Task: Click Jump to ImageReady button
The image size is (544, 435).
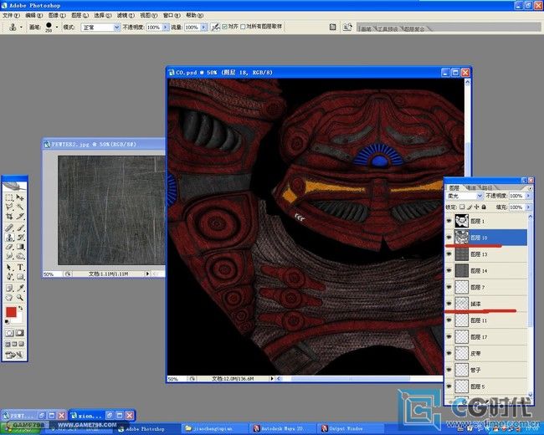Action: (x=14, y=355)
